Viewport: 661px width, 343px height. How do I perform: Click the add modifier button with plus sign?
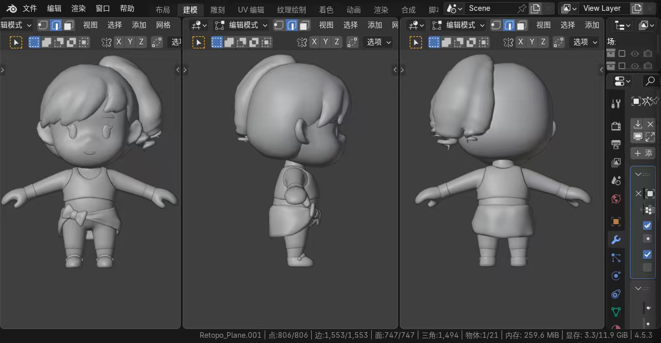pos(643,153)
